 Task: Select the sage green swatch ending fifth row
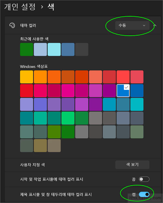point(137,132)
